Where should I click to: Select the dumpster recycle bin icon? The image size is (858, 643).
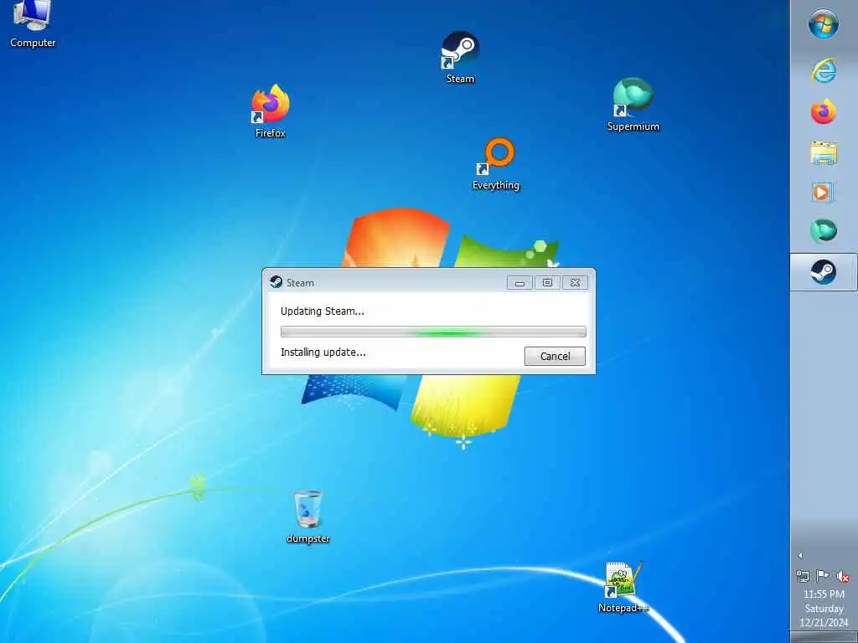(308, 517)
